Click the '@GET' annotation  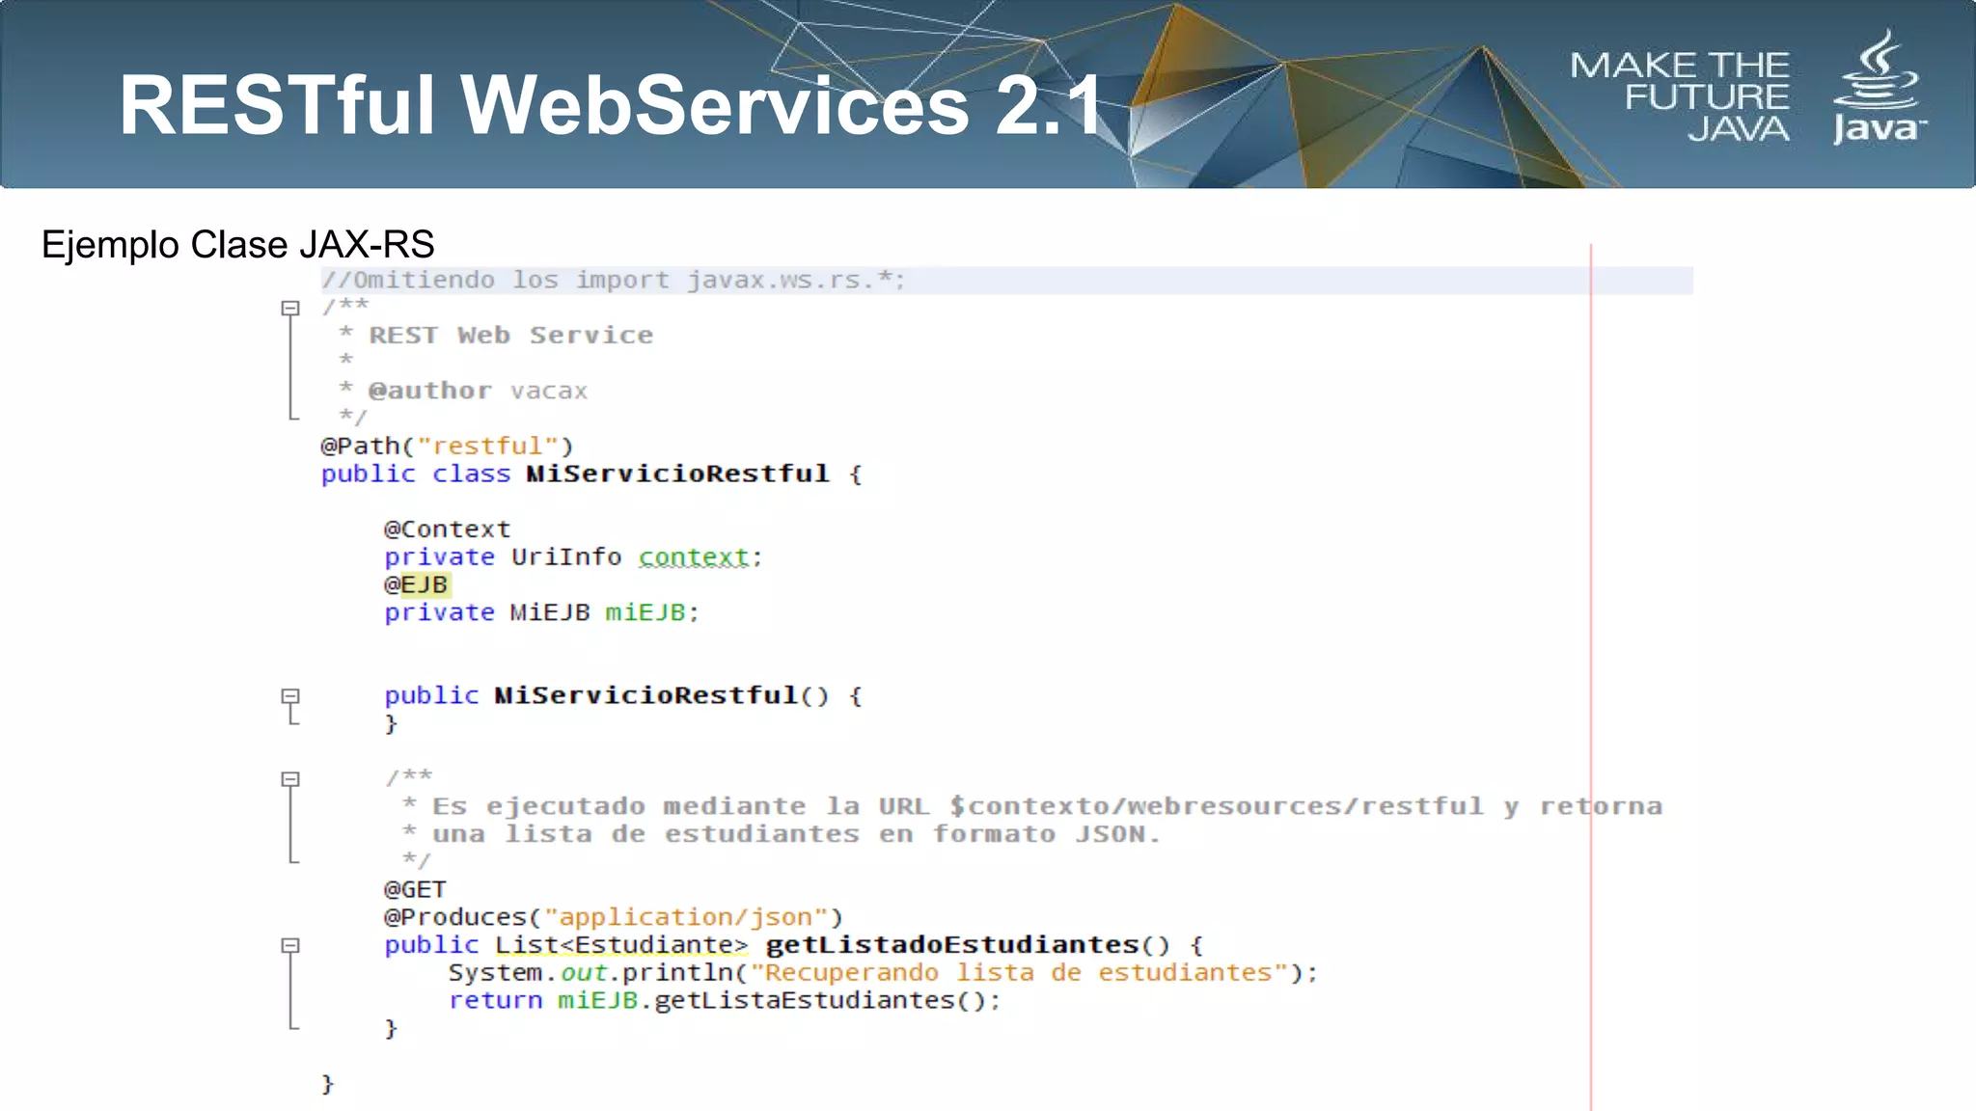[x=416, y=890]
